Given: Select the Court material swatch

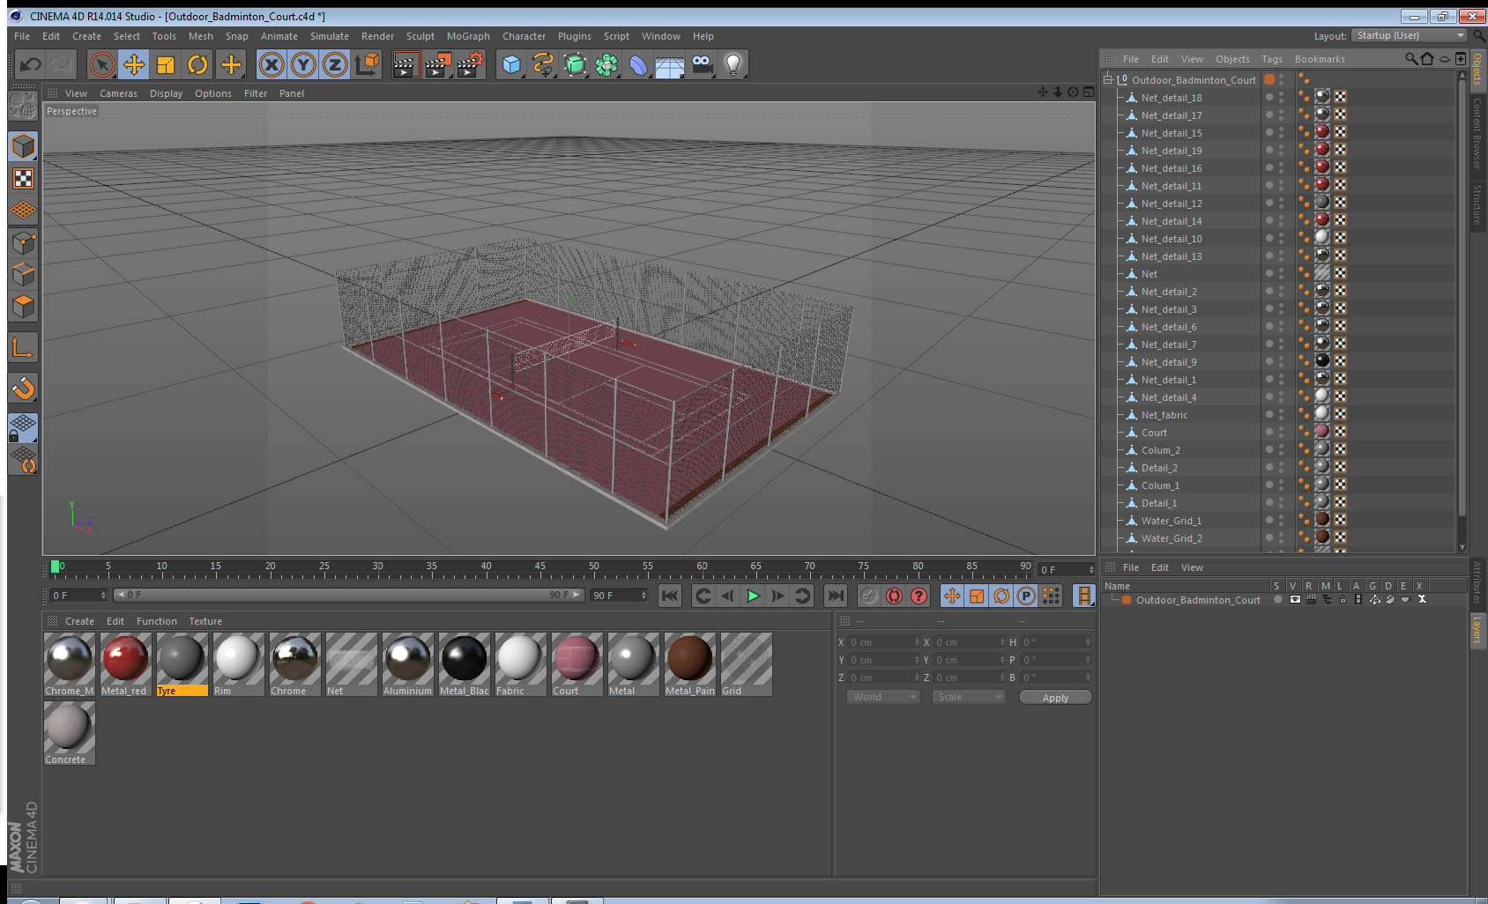Looking at the screenshot, I should pos(577,664).
